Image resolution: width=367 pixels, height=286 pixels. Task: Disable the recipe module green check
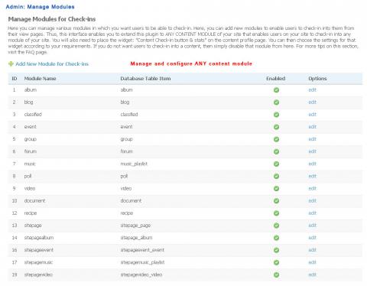(x=276, y=213)
